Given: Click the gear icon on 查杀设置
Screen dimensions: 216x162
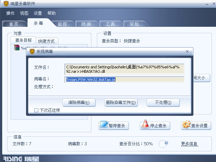Looking at the screenshot, I should pos(186,124).
